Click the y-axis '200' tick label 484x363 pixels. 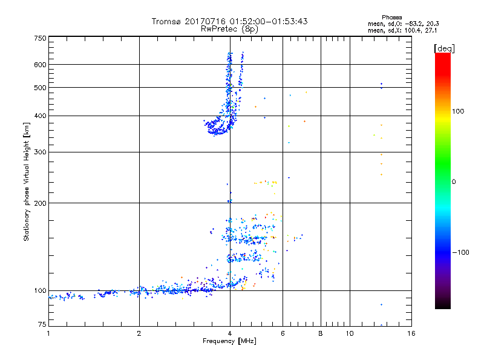[x=40, y=203]
